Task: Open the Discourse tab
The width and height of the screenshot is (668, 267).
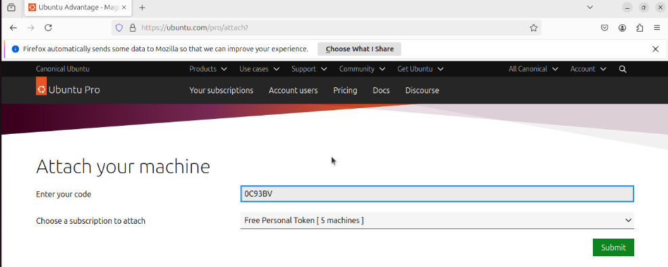Action: [422, 90]
